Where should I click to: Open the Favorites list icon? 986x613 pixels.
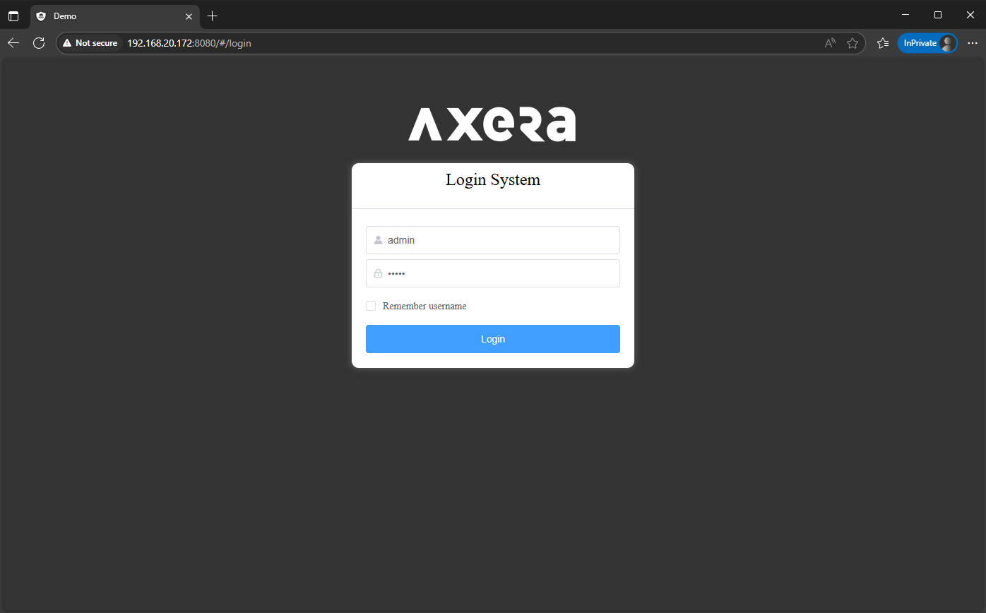[883, 43]
